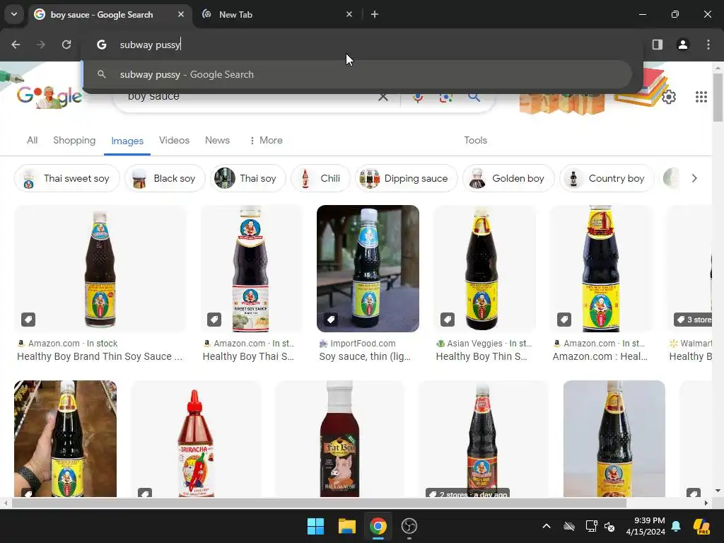Click the Soy sauce, thin (lig... title link
This screenshot has height=543, width=724.
pyautogui.click(x=365, y=356)
